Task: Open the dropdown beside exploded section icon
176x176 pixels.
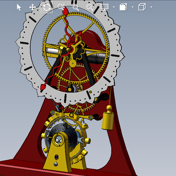Action: point(133,7)
